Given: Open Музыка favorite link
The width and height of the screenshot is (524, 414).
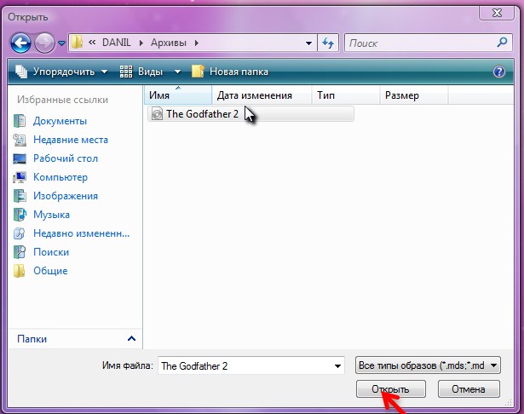Looking at the screenshot, I should tap(51, 215).
